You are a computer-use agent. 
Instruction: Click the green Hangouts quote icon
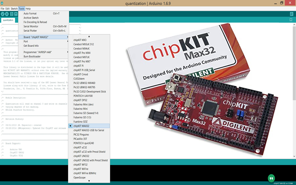(271, 178)
